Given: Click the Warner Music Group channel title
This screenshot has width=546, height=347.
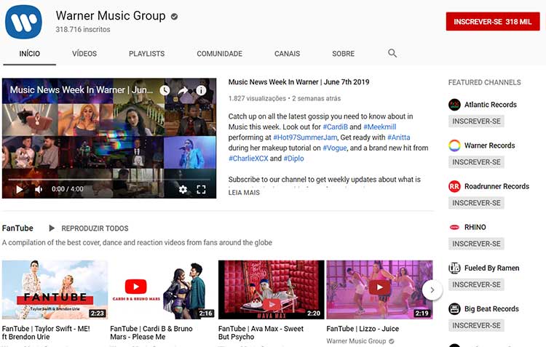Looking at the screenshot, I should tap(111, 16).
